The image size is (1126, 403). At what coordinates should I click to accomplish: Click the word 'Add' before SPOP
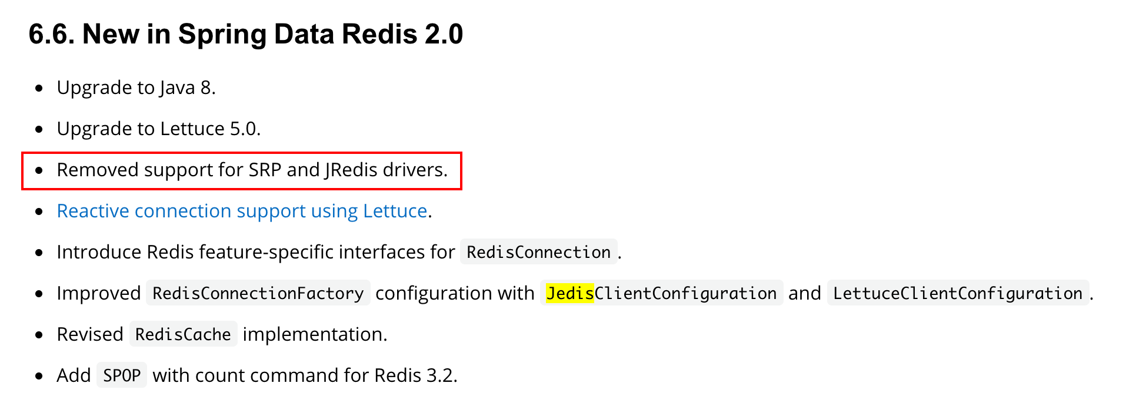click(74, 375)
